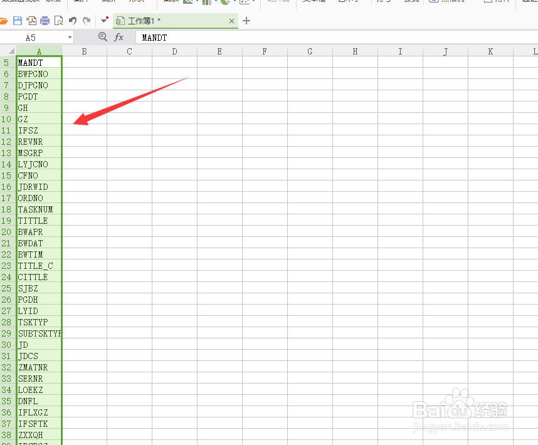The image size is (538, 445).
Task: Click cell containing MSGRP
Action: pyautogui.click(x=39, y=153)
